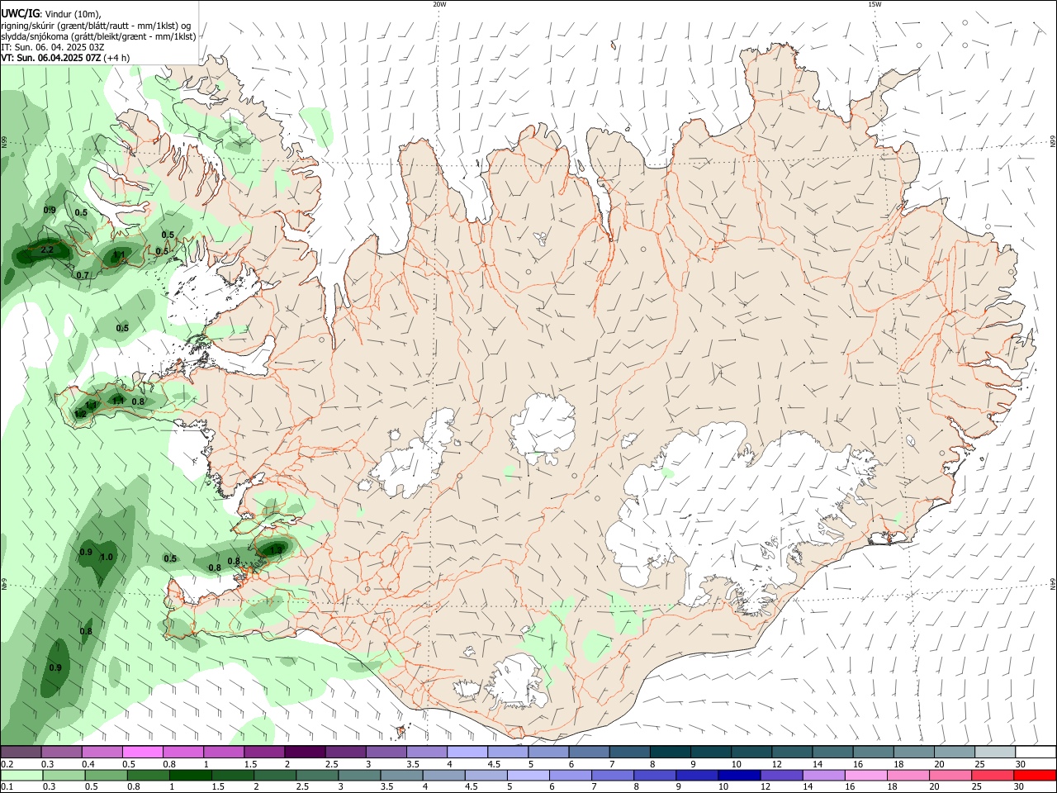Click the 1.2 precipitation value on the map
Viewport: 1057px width, 793px height.
tap(81, 414)
